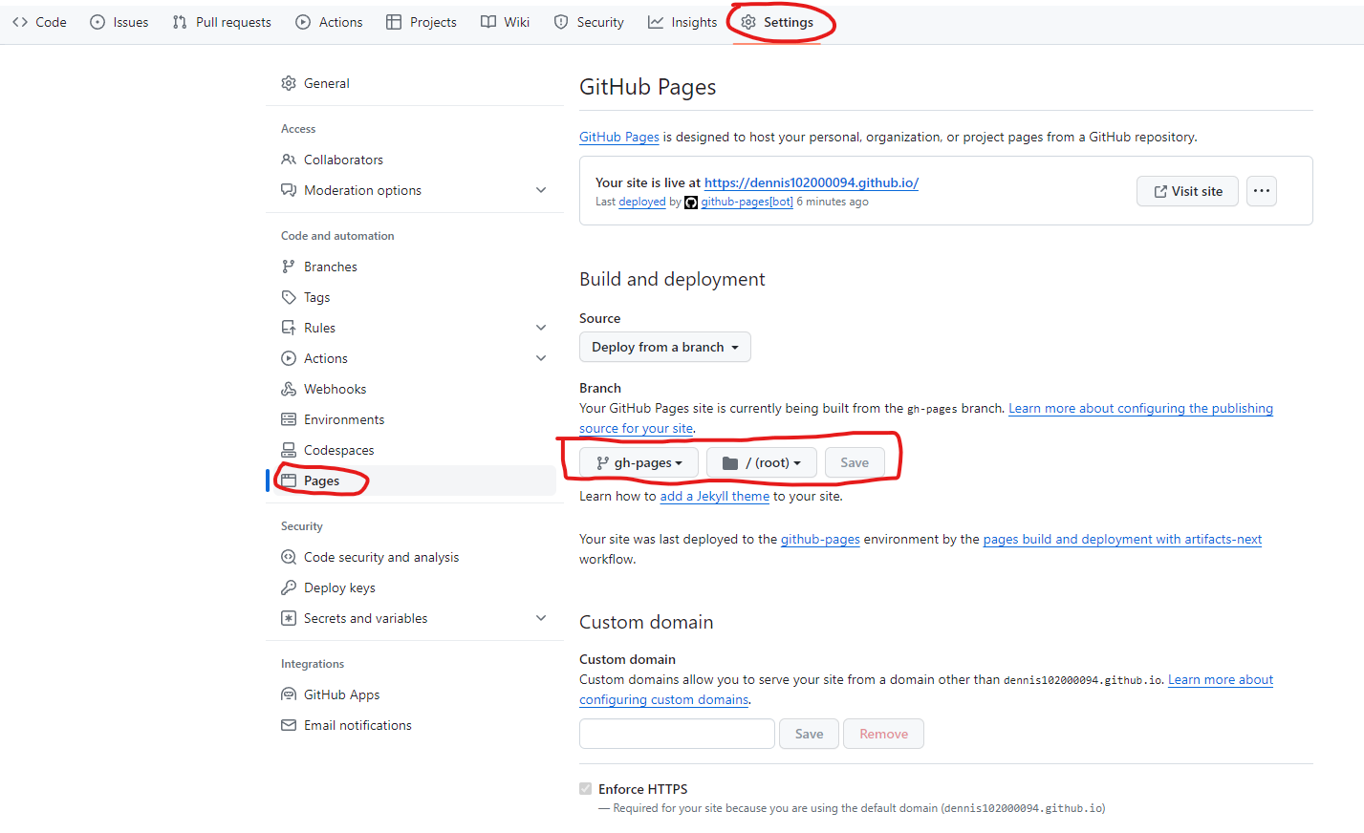The height and width of the screenshot is (833, 1364).
Task: Click the GitHub Pages intro link
Action: pyautogui.click(x=619, y=137)
